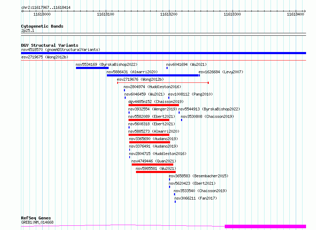Open esv3658583 (Besenbacher2015) label
The height and width of the screenshot is (230, 316).
point(198,176)
